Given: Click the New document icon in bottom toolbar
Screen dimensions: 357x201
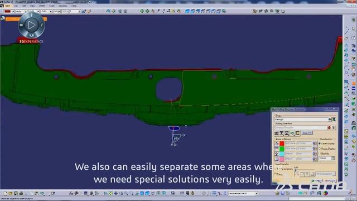Looking at the screenshot, I should 5,194.
